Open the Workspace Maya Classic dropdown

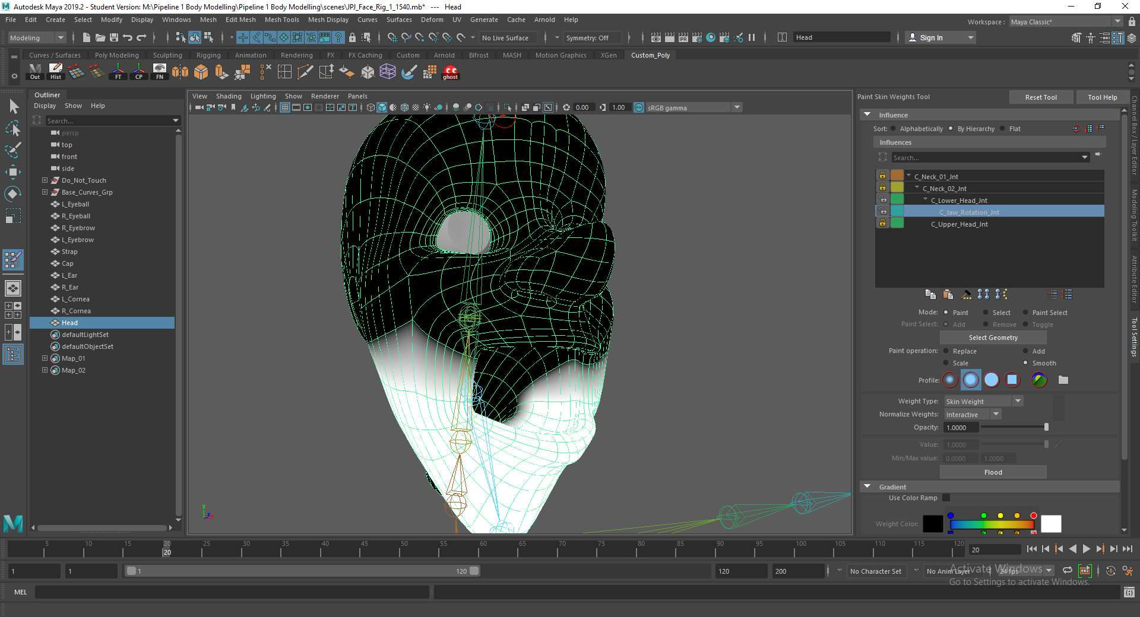1066,22
